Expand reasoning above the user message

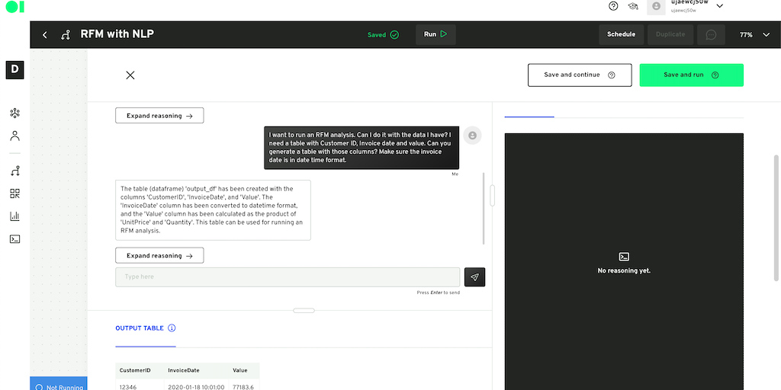159,116
